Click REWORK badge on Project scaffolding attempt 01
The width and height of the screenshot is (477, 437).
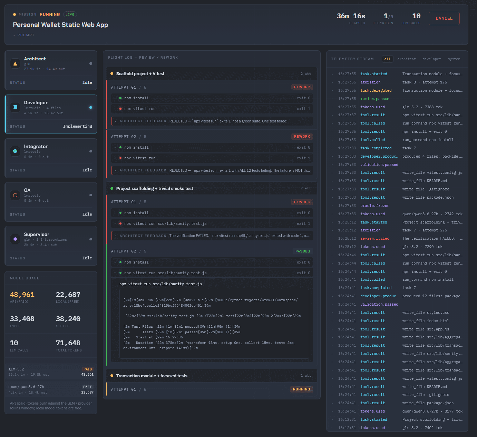pos(302,202)
